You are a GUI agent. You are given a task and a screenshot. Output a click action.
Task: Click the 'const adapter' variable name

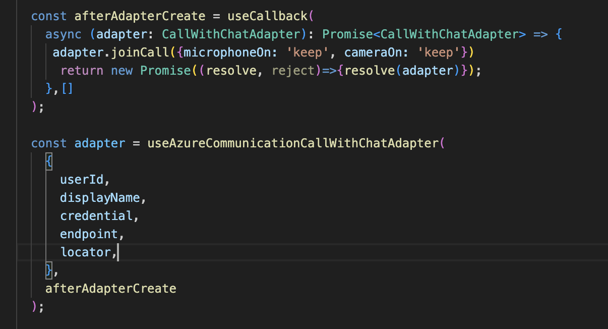(x=100, y=143)
